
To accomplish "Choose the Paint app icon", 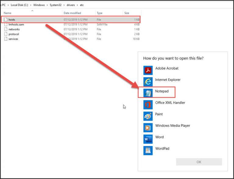I will [x=148, y=116].
